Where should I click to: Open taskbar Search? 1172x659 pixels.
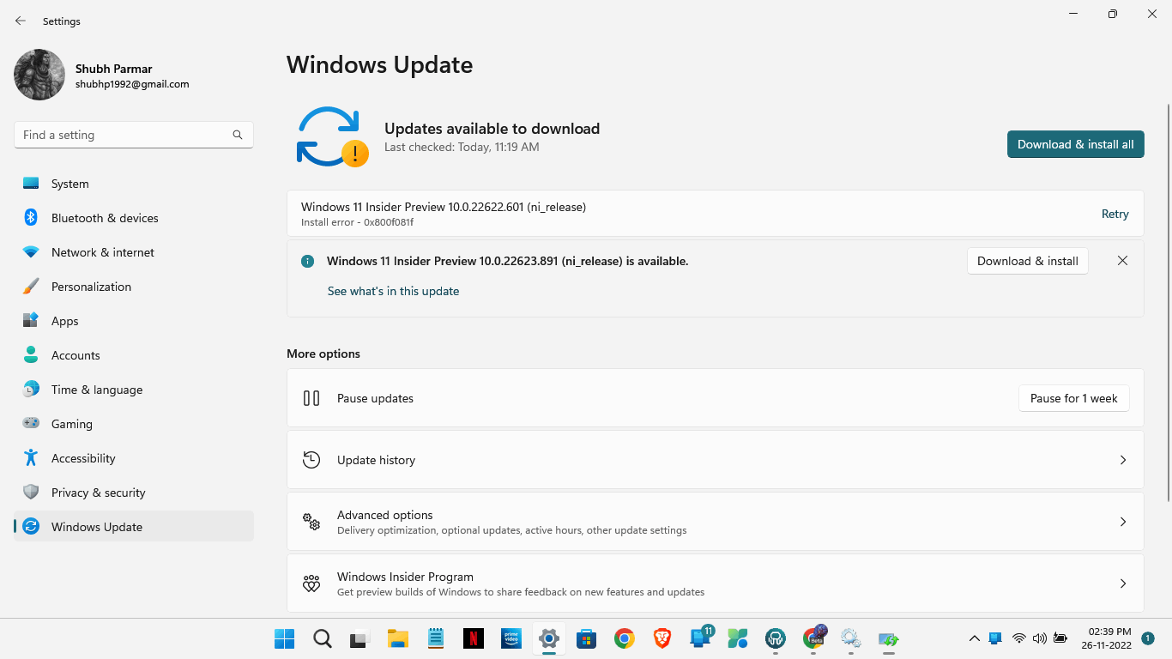[x=322, y=638]
